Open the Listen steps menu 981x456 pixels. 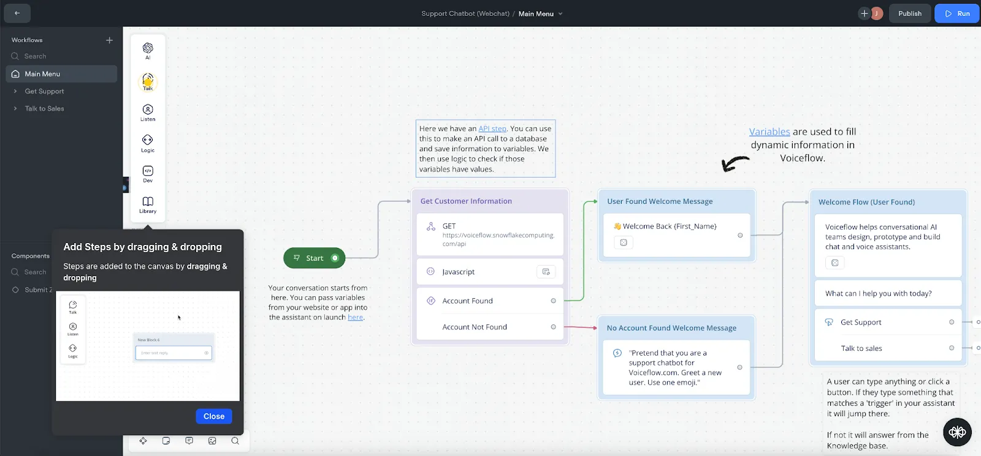[x=148, y=113]
